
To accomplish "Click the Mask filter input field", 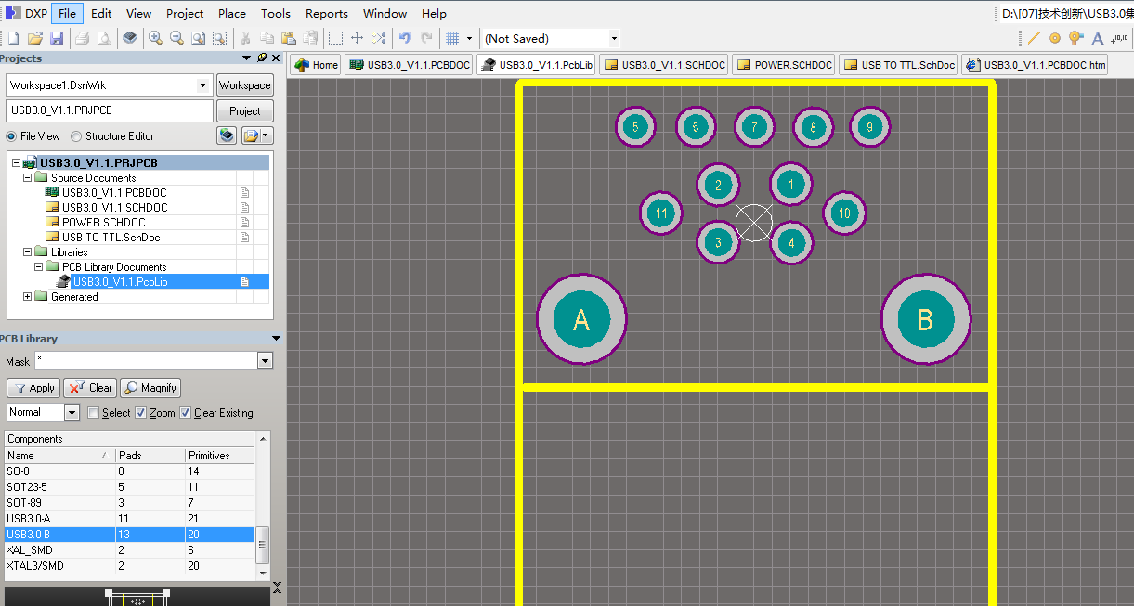I will click(146, 362).
